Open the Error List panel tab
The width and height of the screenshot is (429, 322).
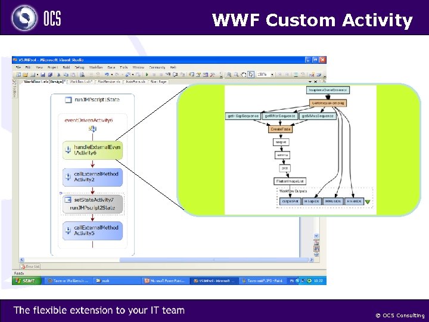(30, 267)
